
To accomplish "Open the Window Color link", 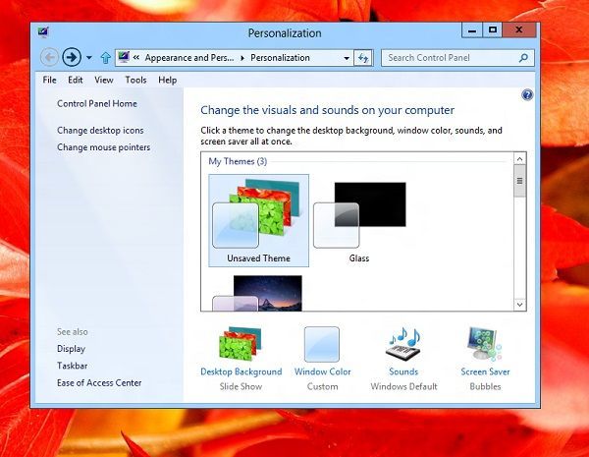I will [323, 371].
